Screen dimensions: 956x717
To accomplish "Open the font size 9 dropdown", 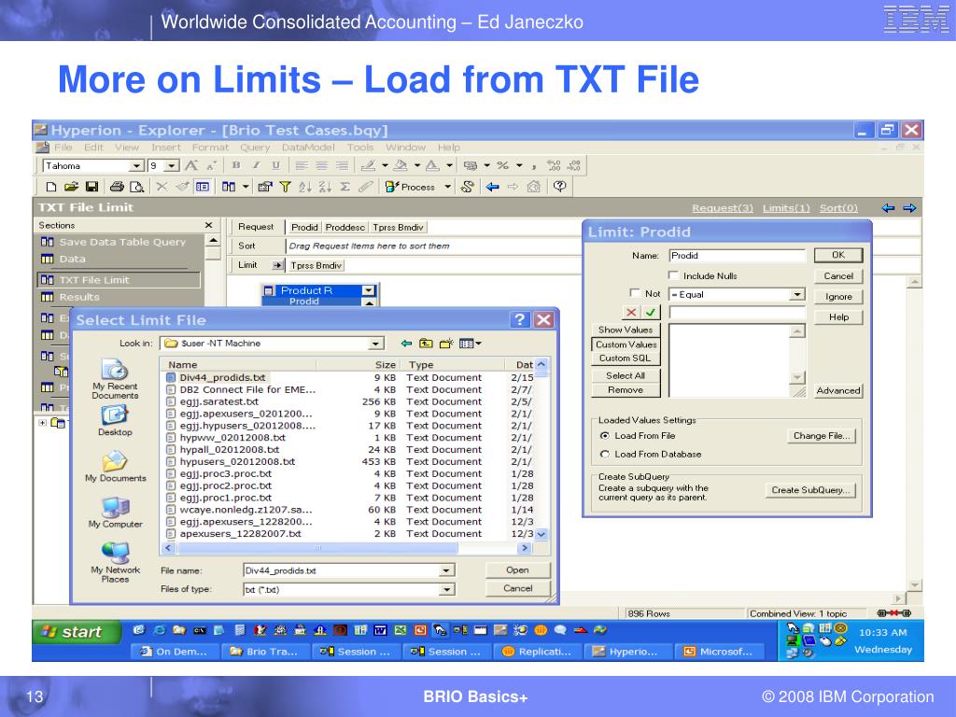I will click(172, 166).
